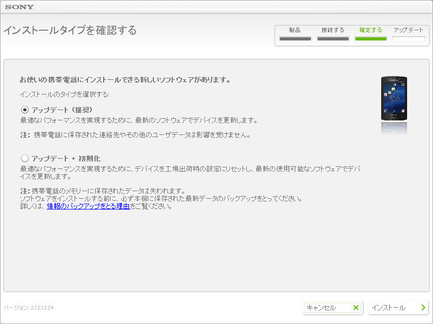The height and width of the screenshot is (324, 433).
Task: Open the 情報のバックアップをとる理由 link
Action: pyautogui.click(x=88, y=206)
